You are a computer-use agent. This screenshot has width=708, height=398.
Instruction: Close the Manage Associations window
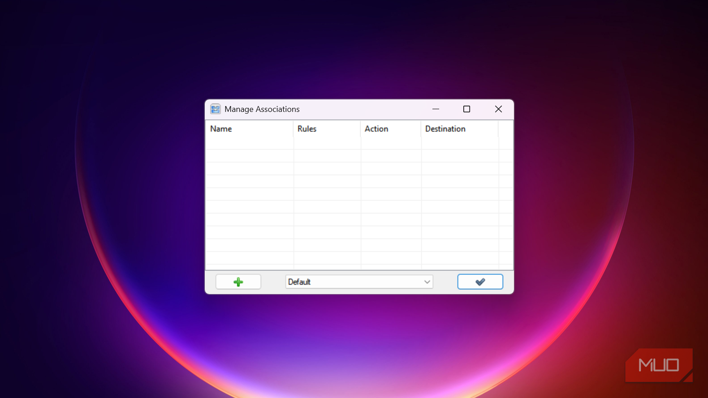coord(498,109)
